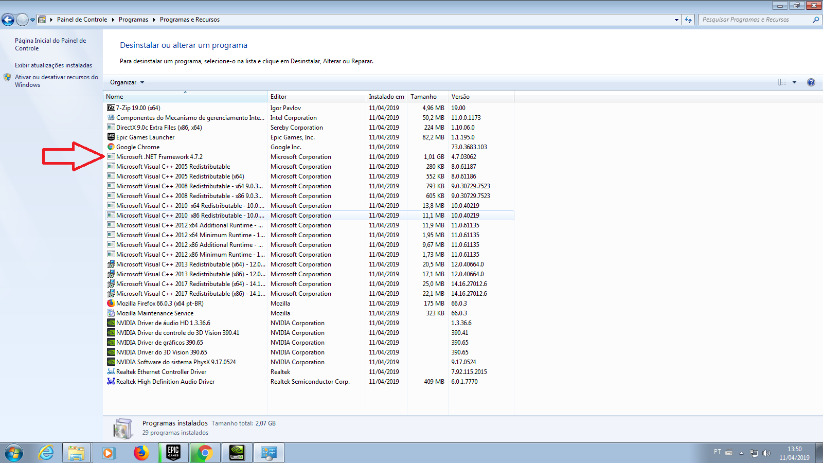Launch Internet Explorer from taskbar
Viewport: 823px width, 463px height.
pyautogui.click(x=46, y=453)
